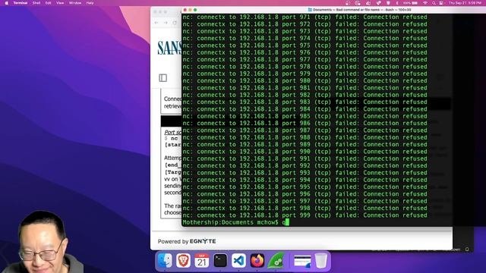Launch Visual Studio Code from Dock
The image size is (486, 273).
click(x=238, y=261)
